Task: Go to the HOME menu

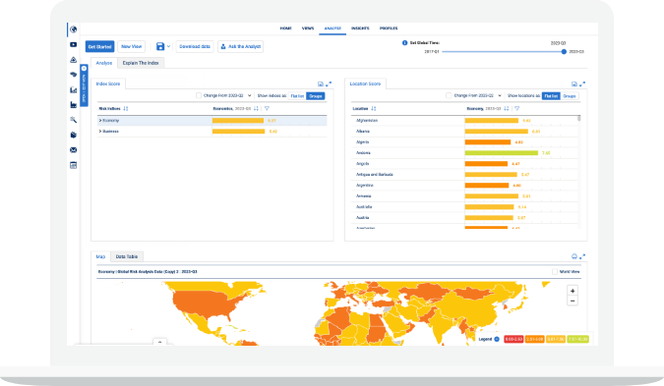Action: coord(286,28)
